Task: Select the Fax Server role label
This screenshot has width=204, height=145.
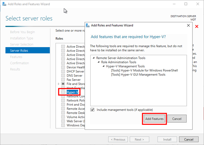Action: pyautogui.click(x=74, y=80)
